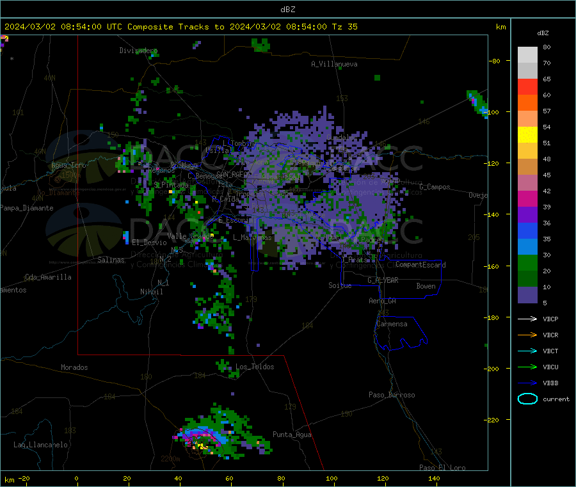Select the red 65 dBZ color swatch
Image resolution: width=576 pixels, height=487 pixels.
(527, 86)
